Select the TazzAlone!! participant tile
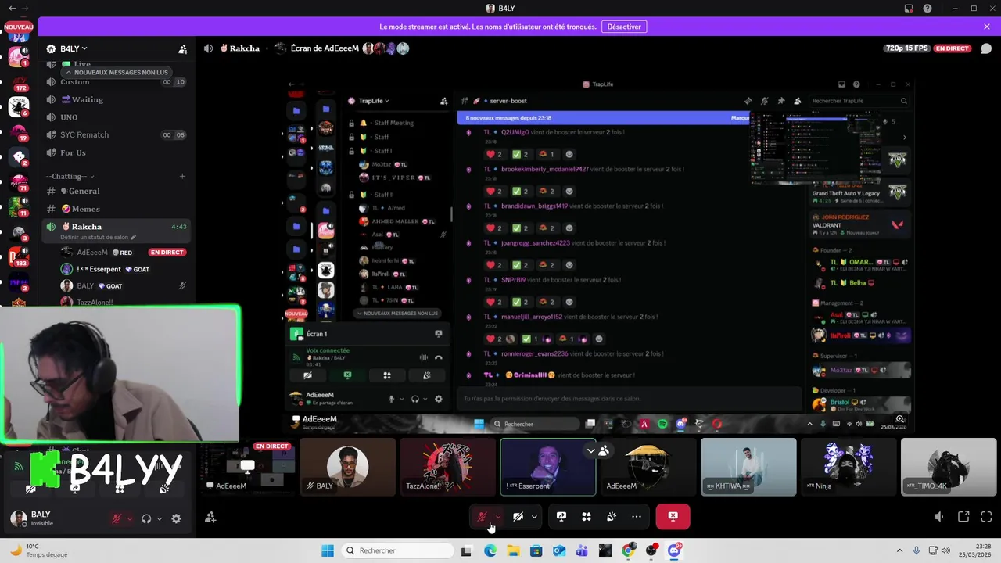The image size is (1001, 563). coord(447,467)
